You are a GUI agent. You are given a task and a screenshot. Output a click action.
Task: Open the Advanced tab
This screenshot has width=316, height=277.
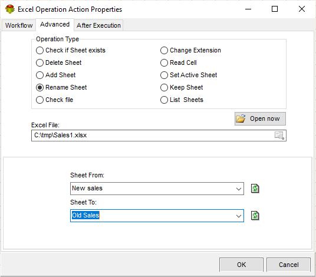[x=55, y=25]
